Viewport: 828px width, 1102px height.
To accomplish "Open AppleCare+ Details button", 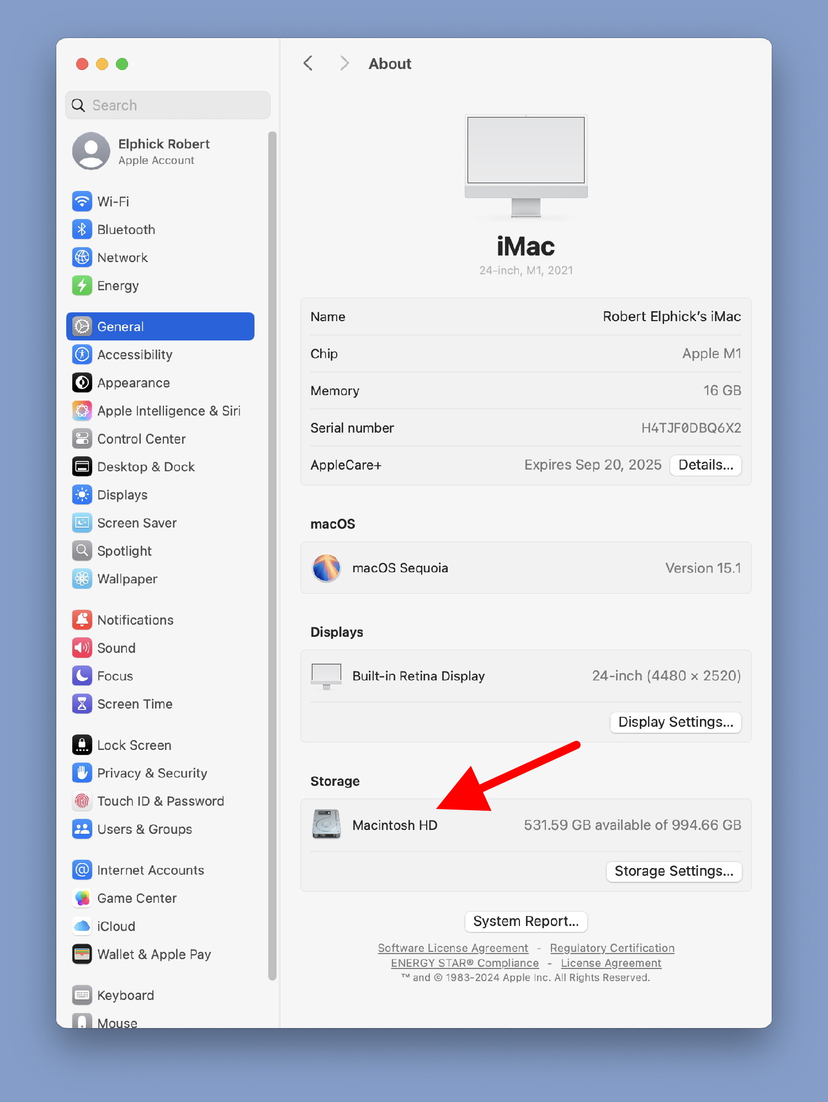I will click(x=705, y=465).
